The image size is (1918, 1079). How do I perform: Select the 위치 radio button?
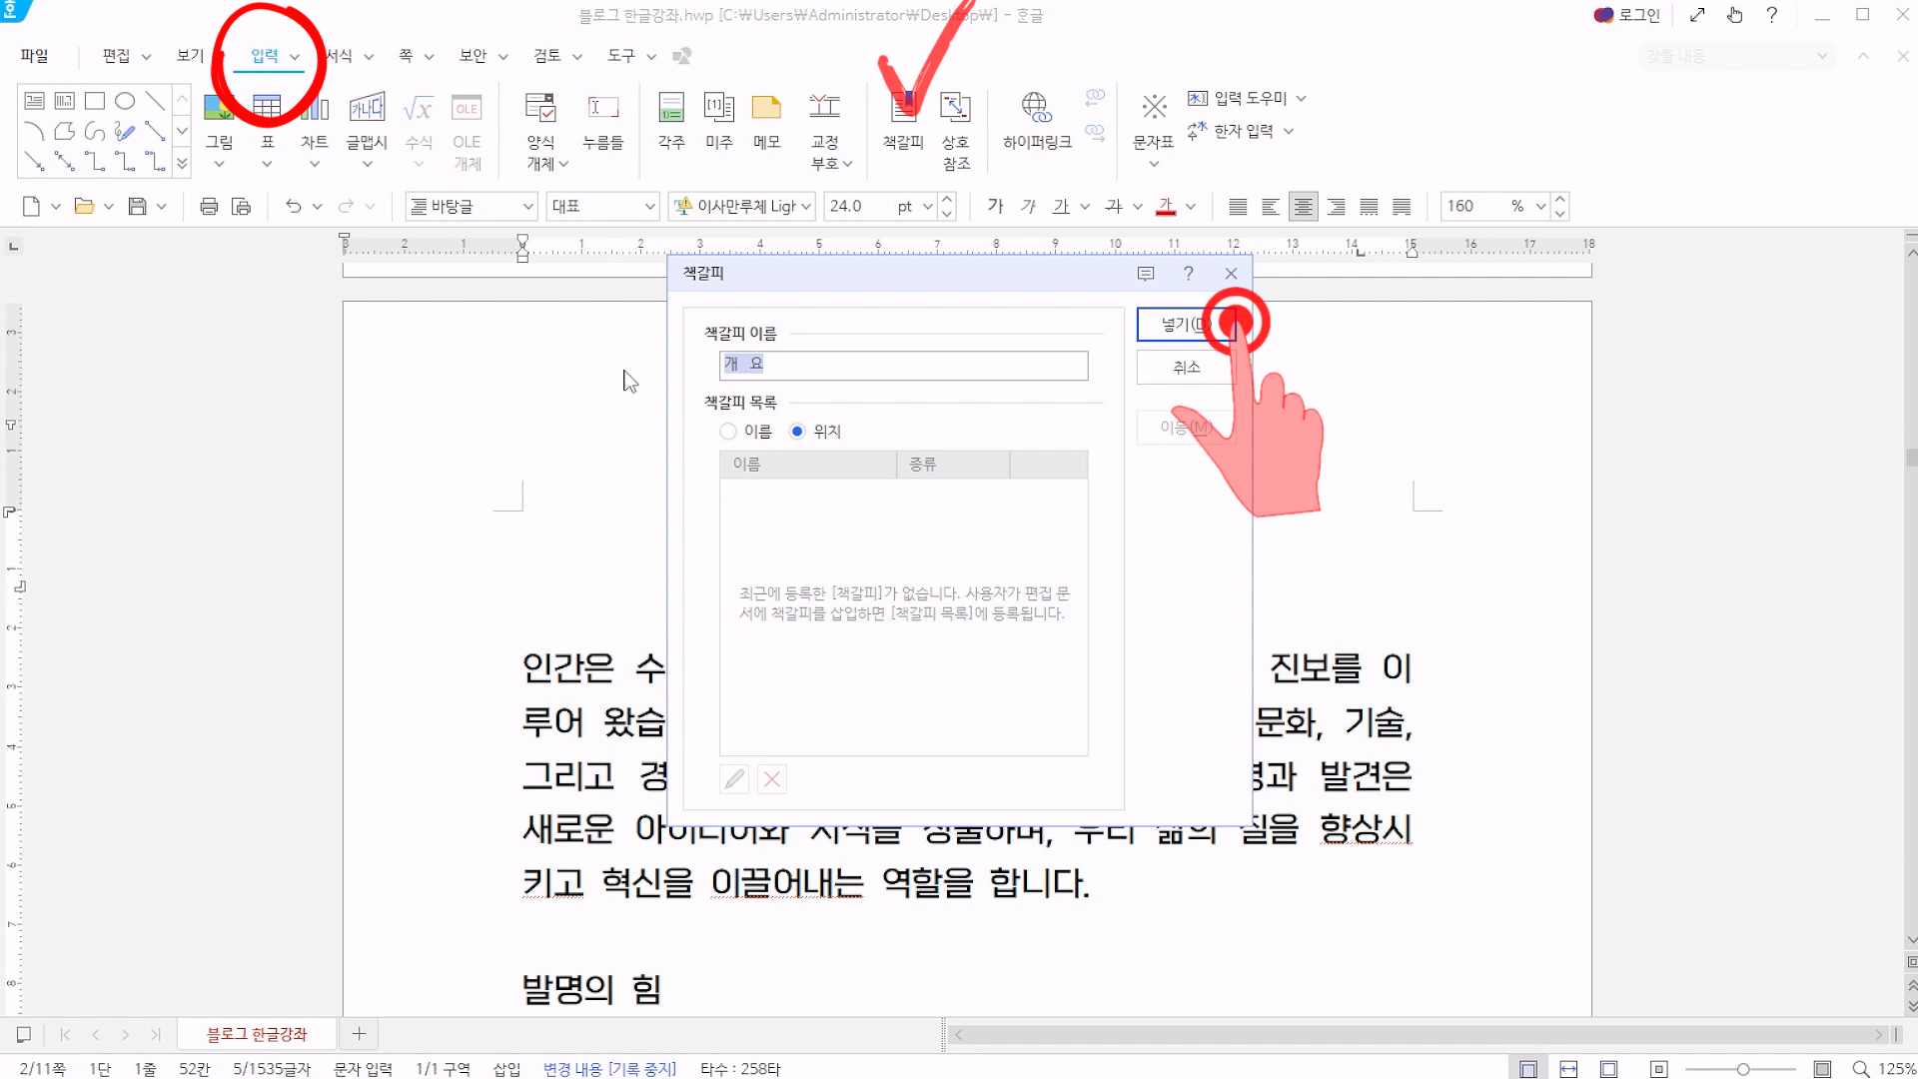pos(797,432)
